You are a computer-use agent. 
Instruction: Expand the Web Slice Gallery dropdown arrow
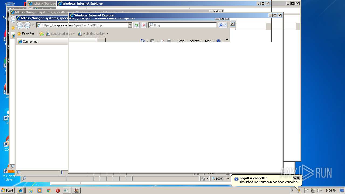pyautogui.click(x=107, y=34)
